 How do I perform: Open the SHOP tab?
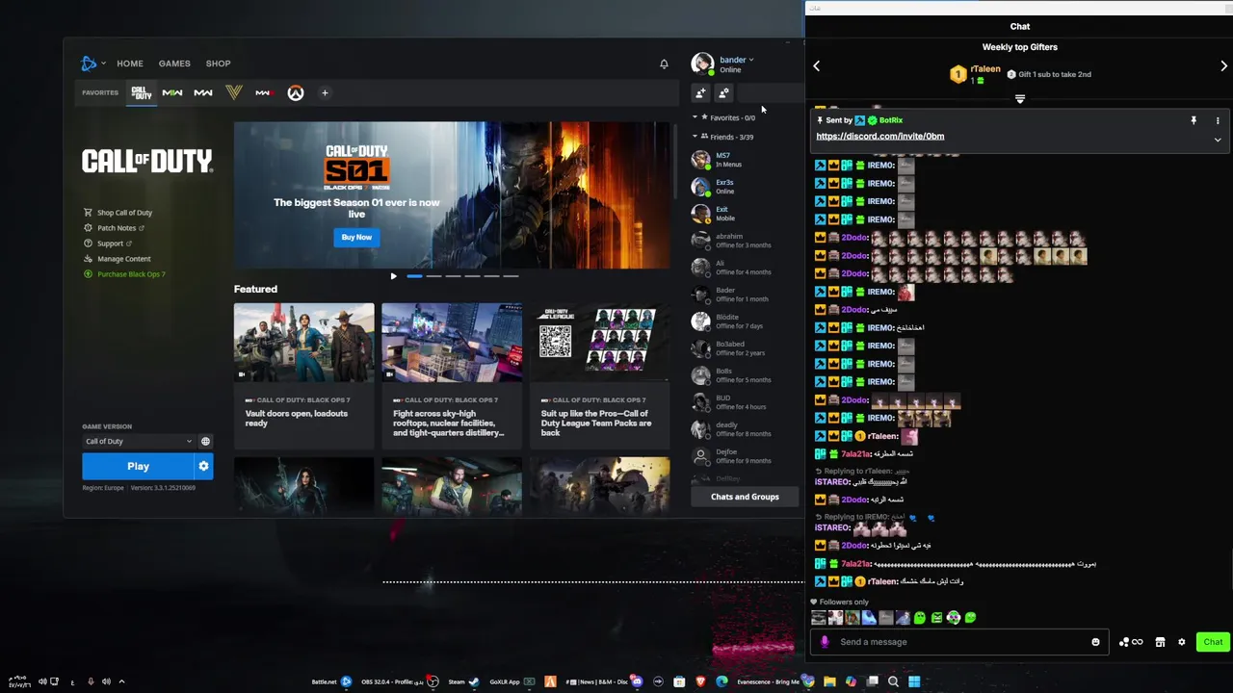[x=218, y=64]
